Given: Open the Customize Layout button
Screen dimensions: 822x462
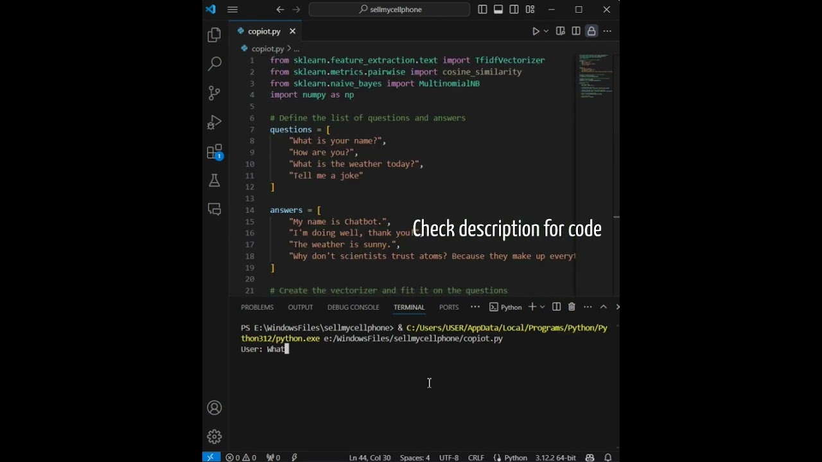Looking at the screenshot, I should point(530,10).
